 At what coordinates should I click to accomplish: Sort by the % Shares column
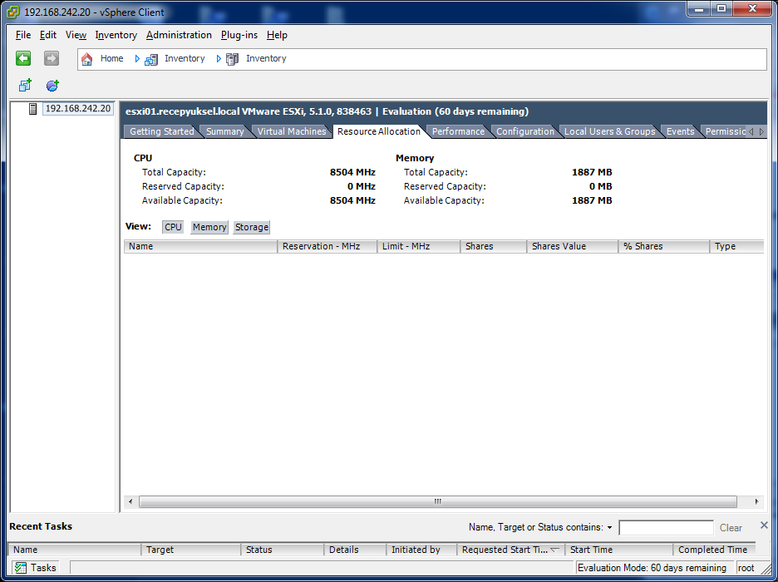pos(664,247)
